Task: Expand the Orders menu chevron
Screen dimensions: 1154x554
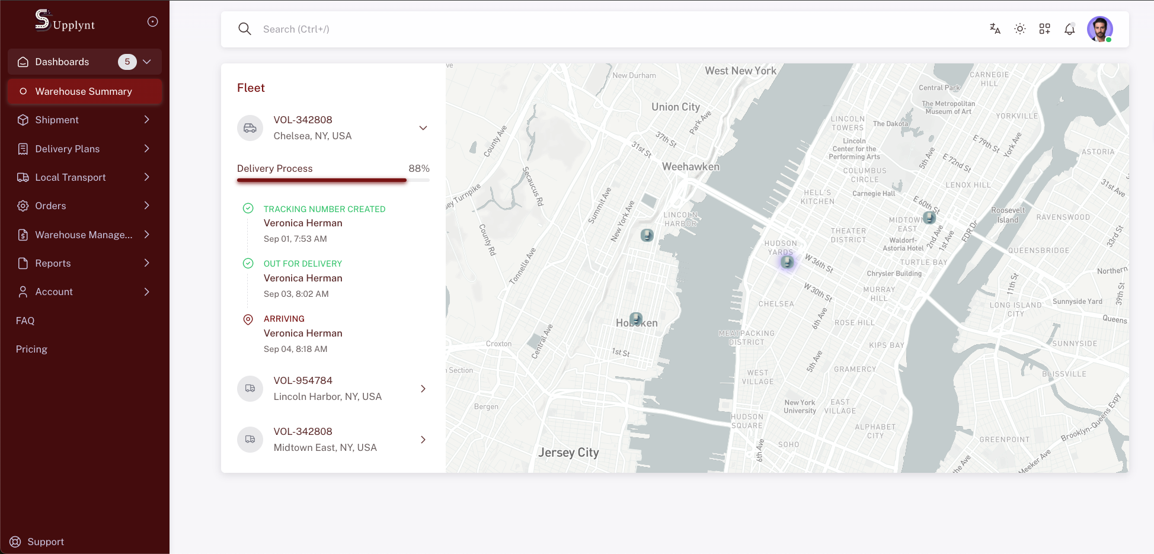Action: tap(147, 206)
